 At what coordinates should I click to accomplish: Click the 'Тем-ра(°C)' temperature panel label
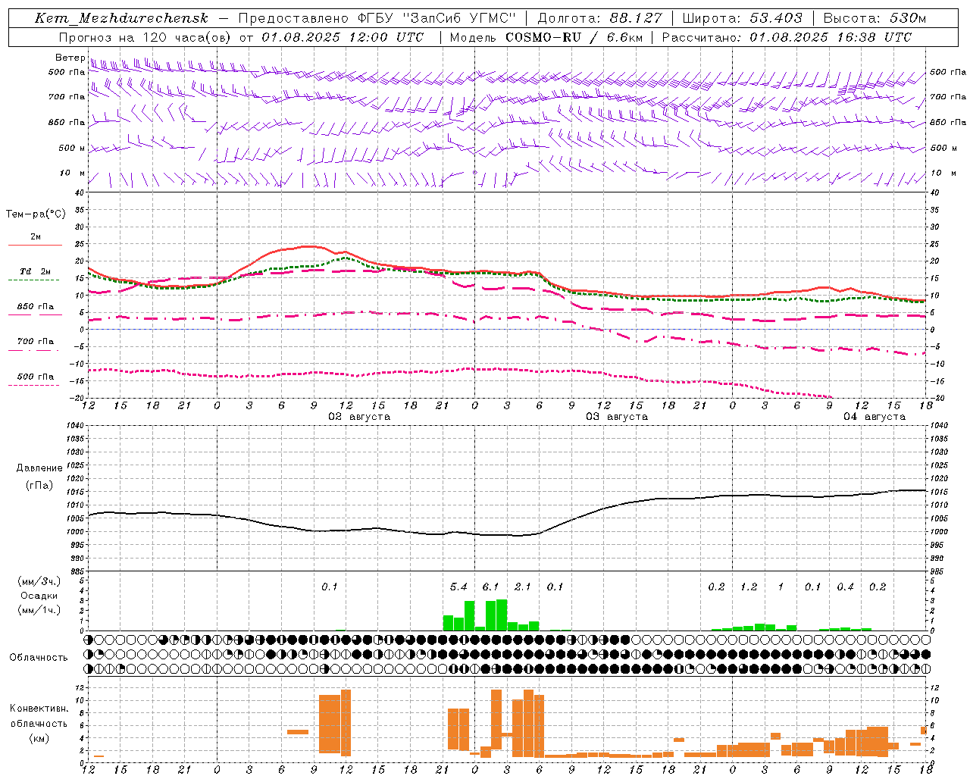pyautogui.click(x=36, y=214)
